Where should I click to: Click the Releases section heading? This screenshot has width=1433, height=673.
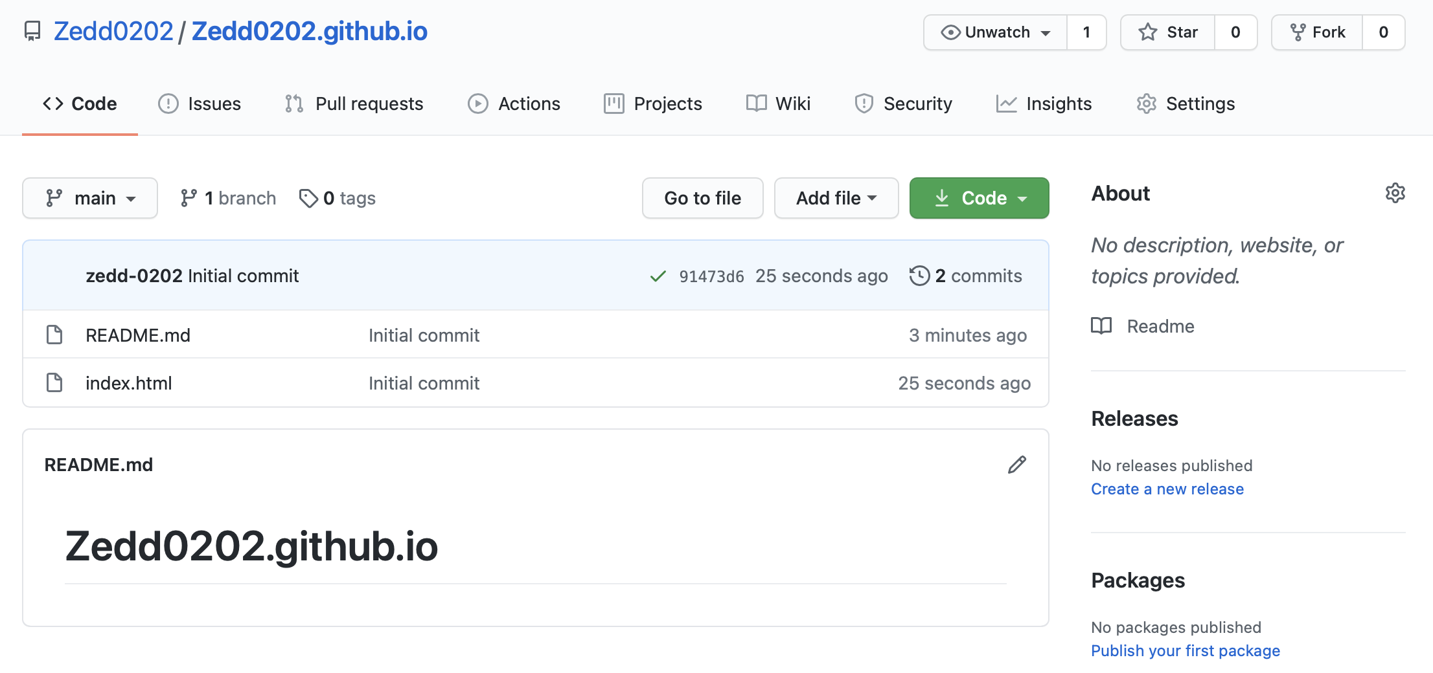(1134, 419)
